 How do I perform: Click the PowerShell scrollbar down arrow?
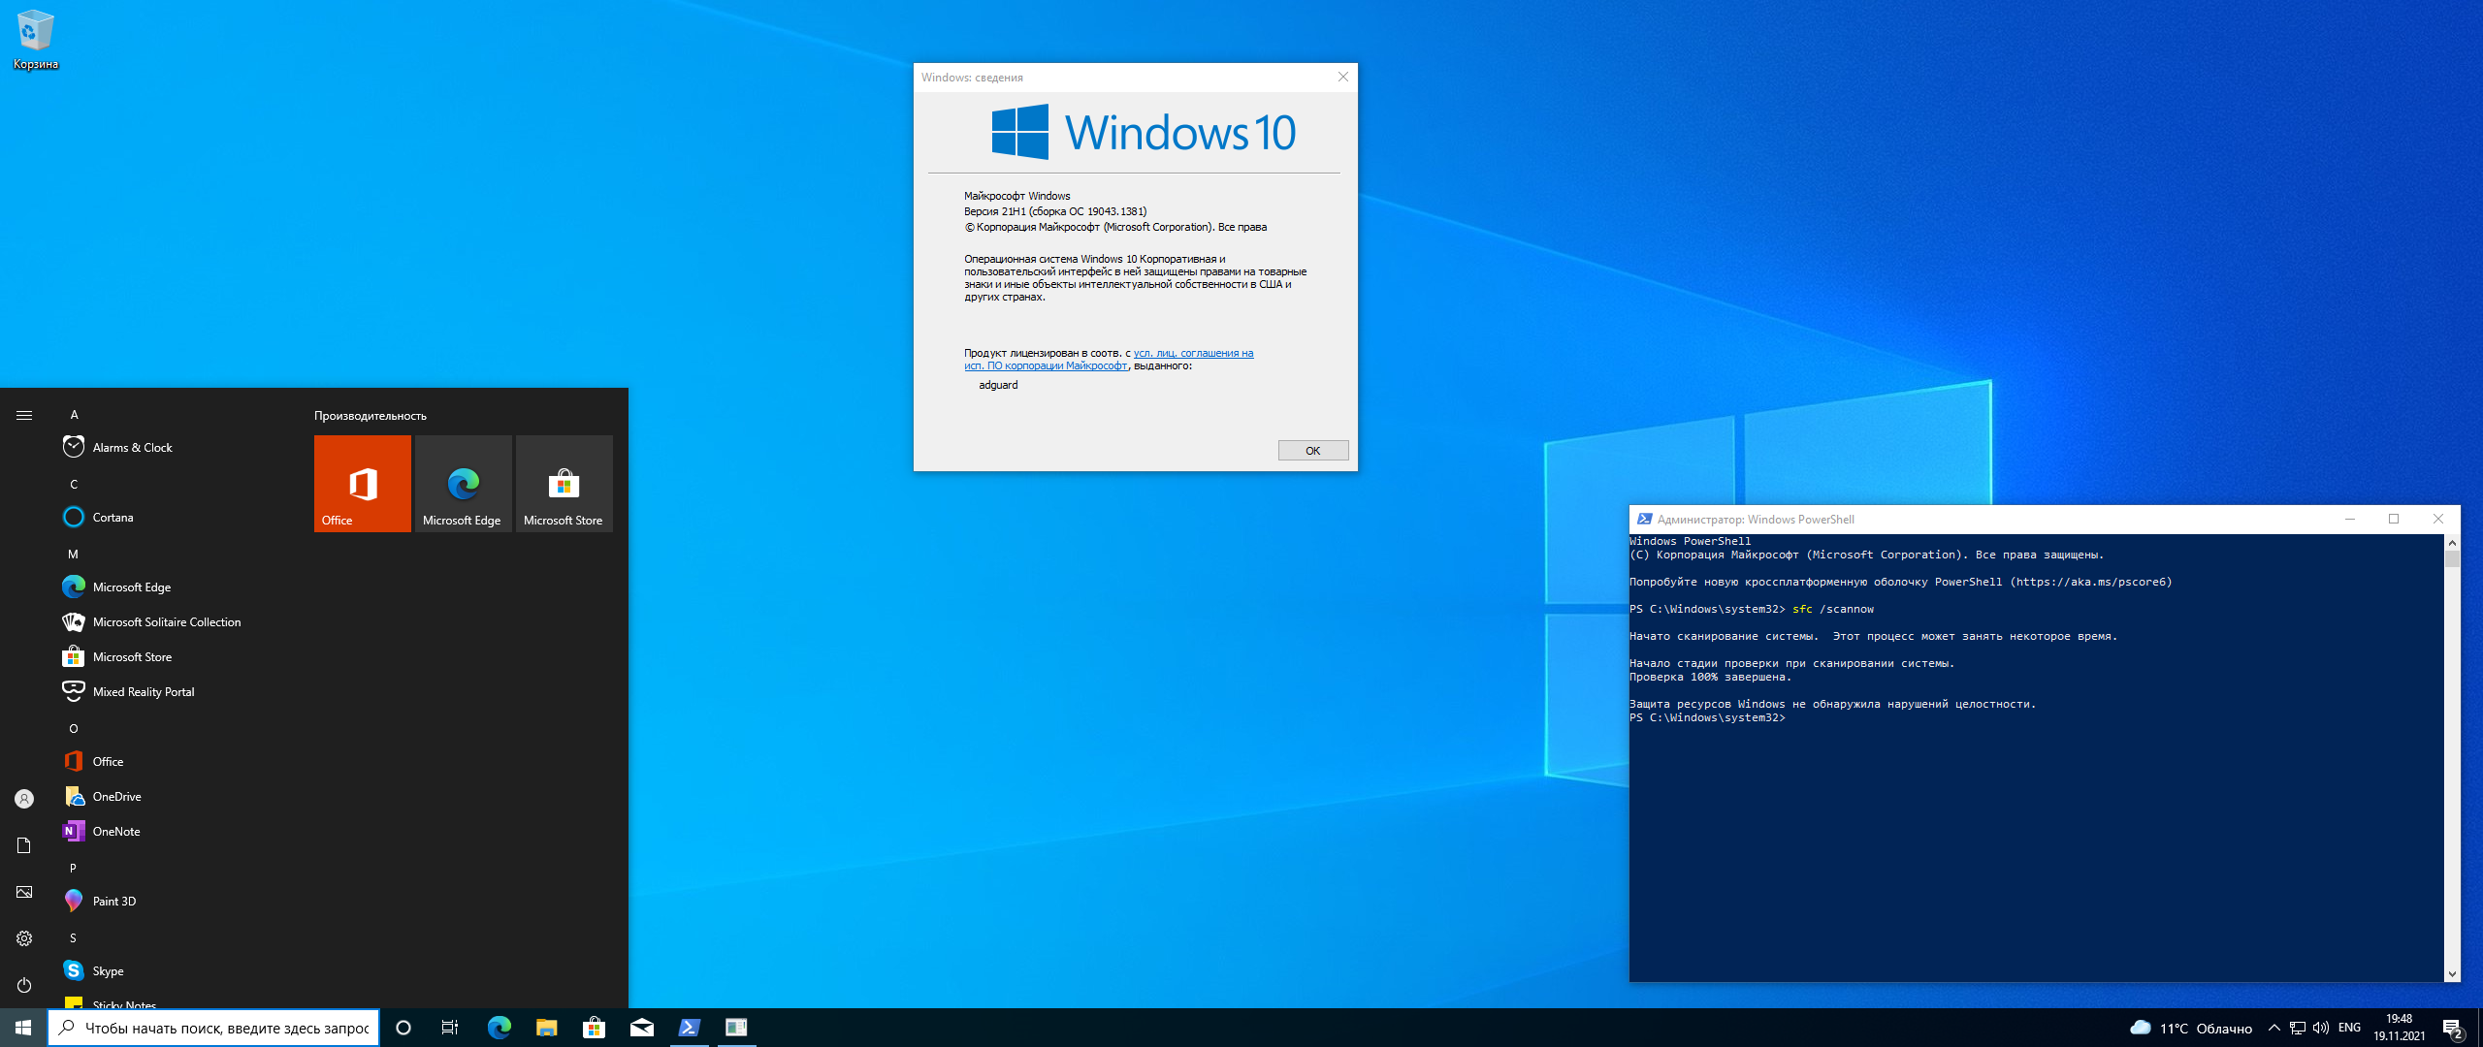pos(2452,973)
